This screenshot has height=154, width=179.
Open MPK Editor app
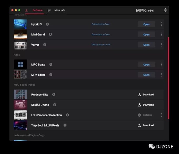tap(146, 75)
